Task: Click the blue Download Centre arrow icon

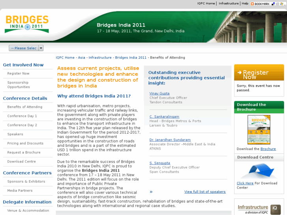Action: point(259,171)
